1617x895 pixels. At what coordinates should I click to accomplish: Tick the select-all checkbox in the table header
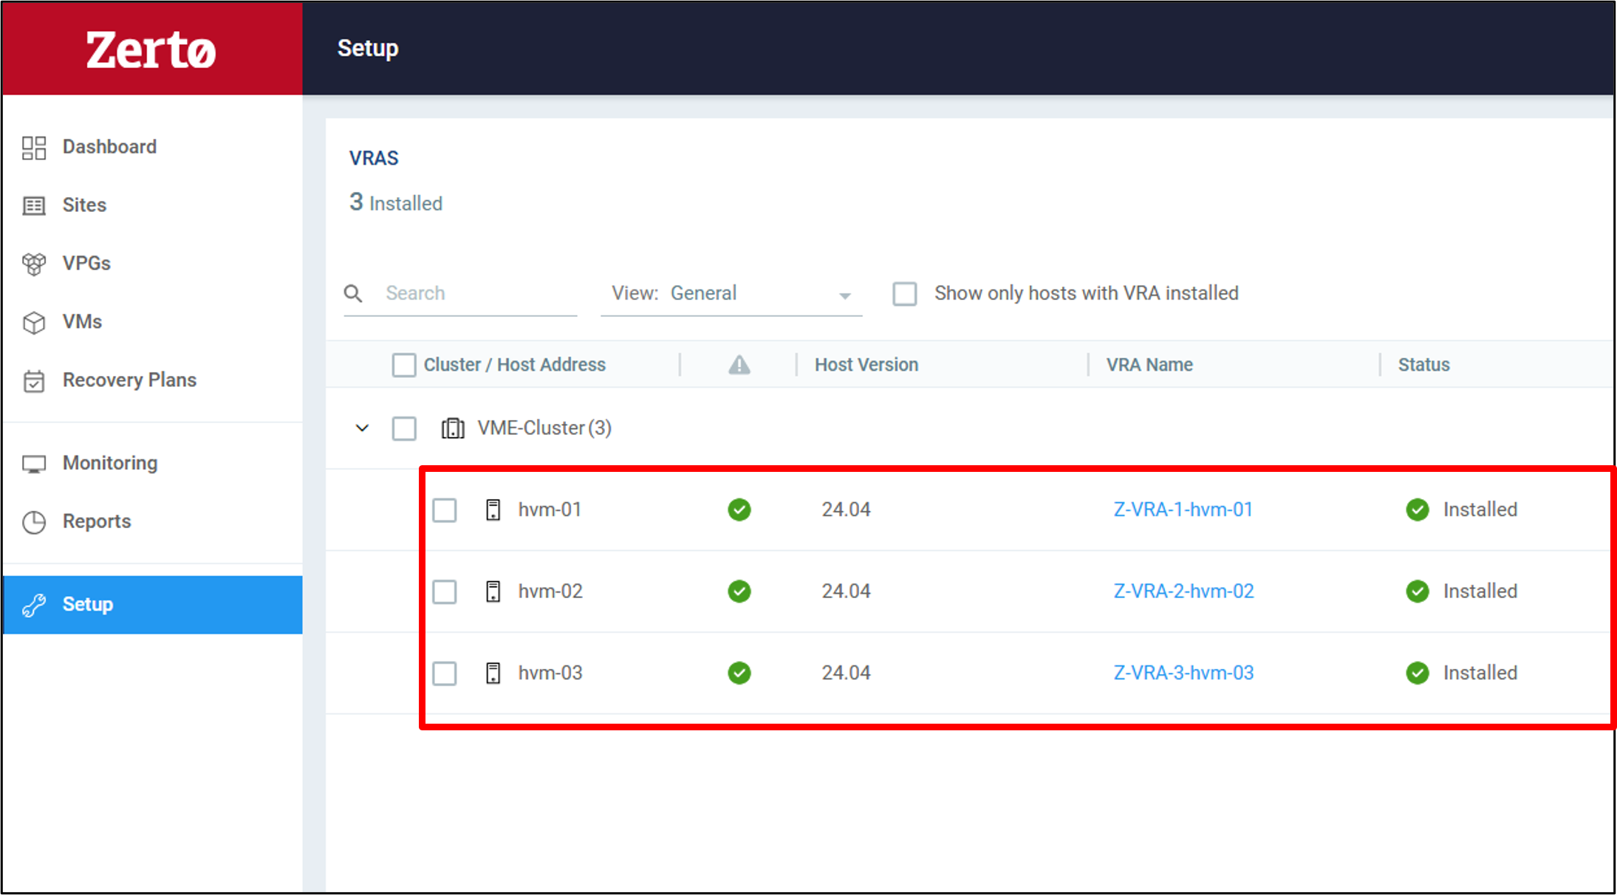point(404,365)
